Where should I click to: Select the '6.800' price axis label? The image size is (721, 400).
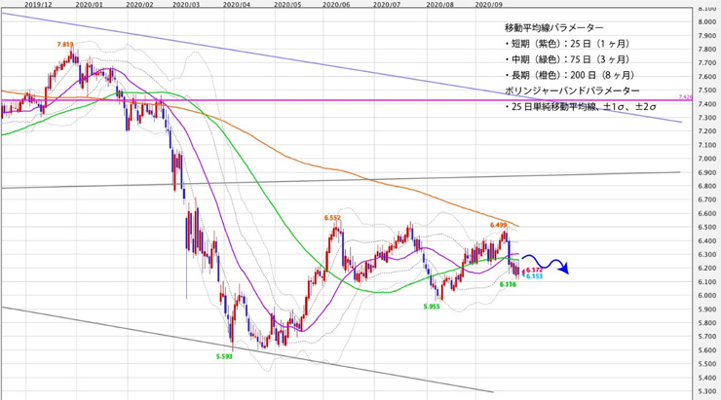(706, 186)
